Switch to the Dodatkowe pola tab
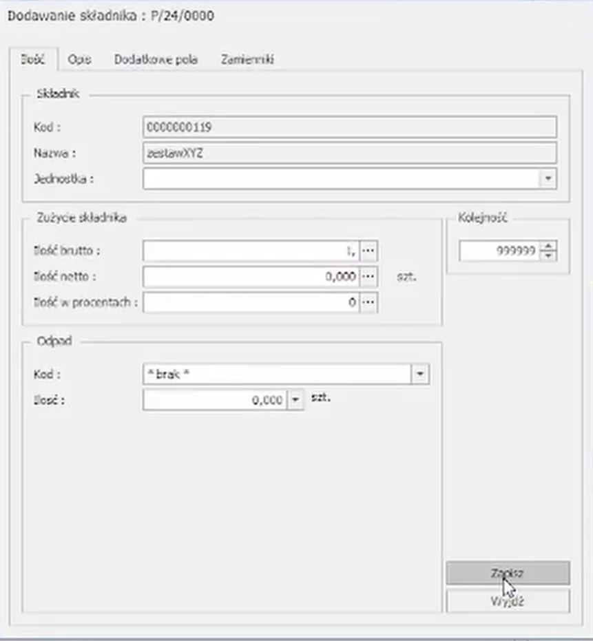Viewport: 593px width, 641px height. click(x=156, y=60)
